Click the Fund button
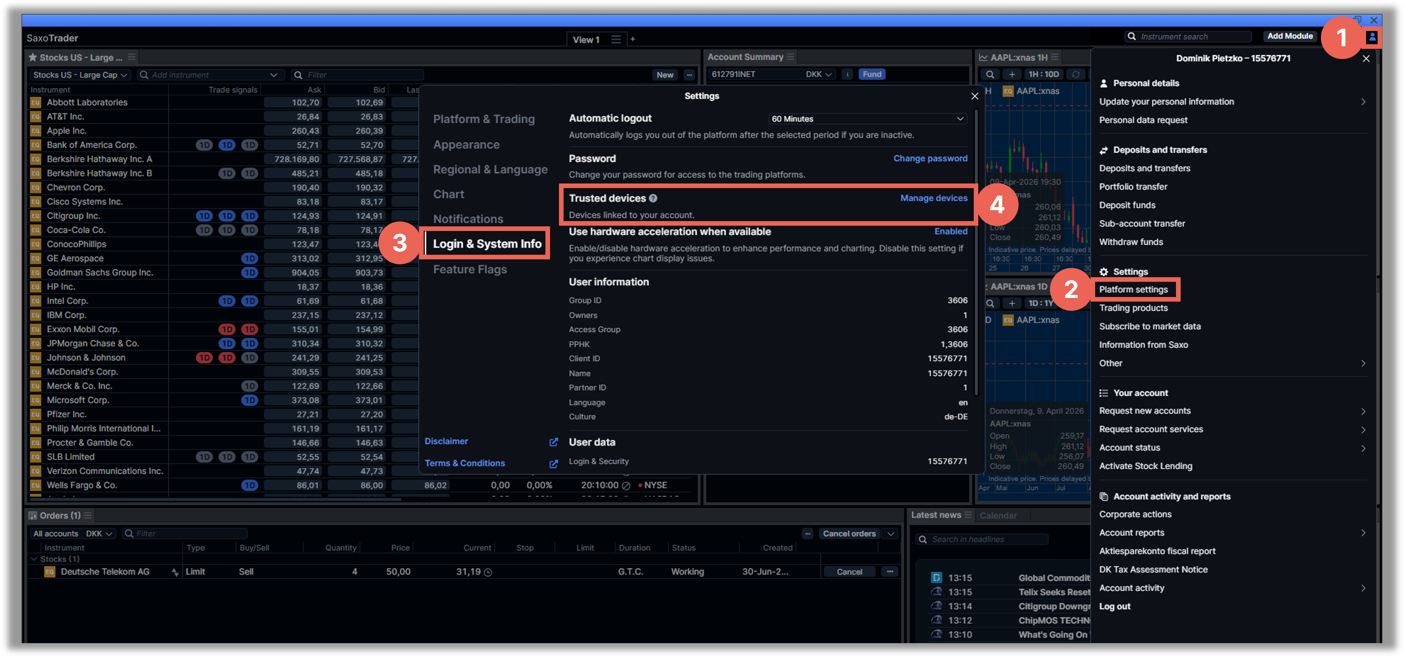This screenshot has width=1404, height=657. 871,74
